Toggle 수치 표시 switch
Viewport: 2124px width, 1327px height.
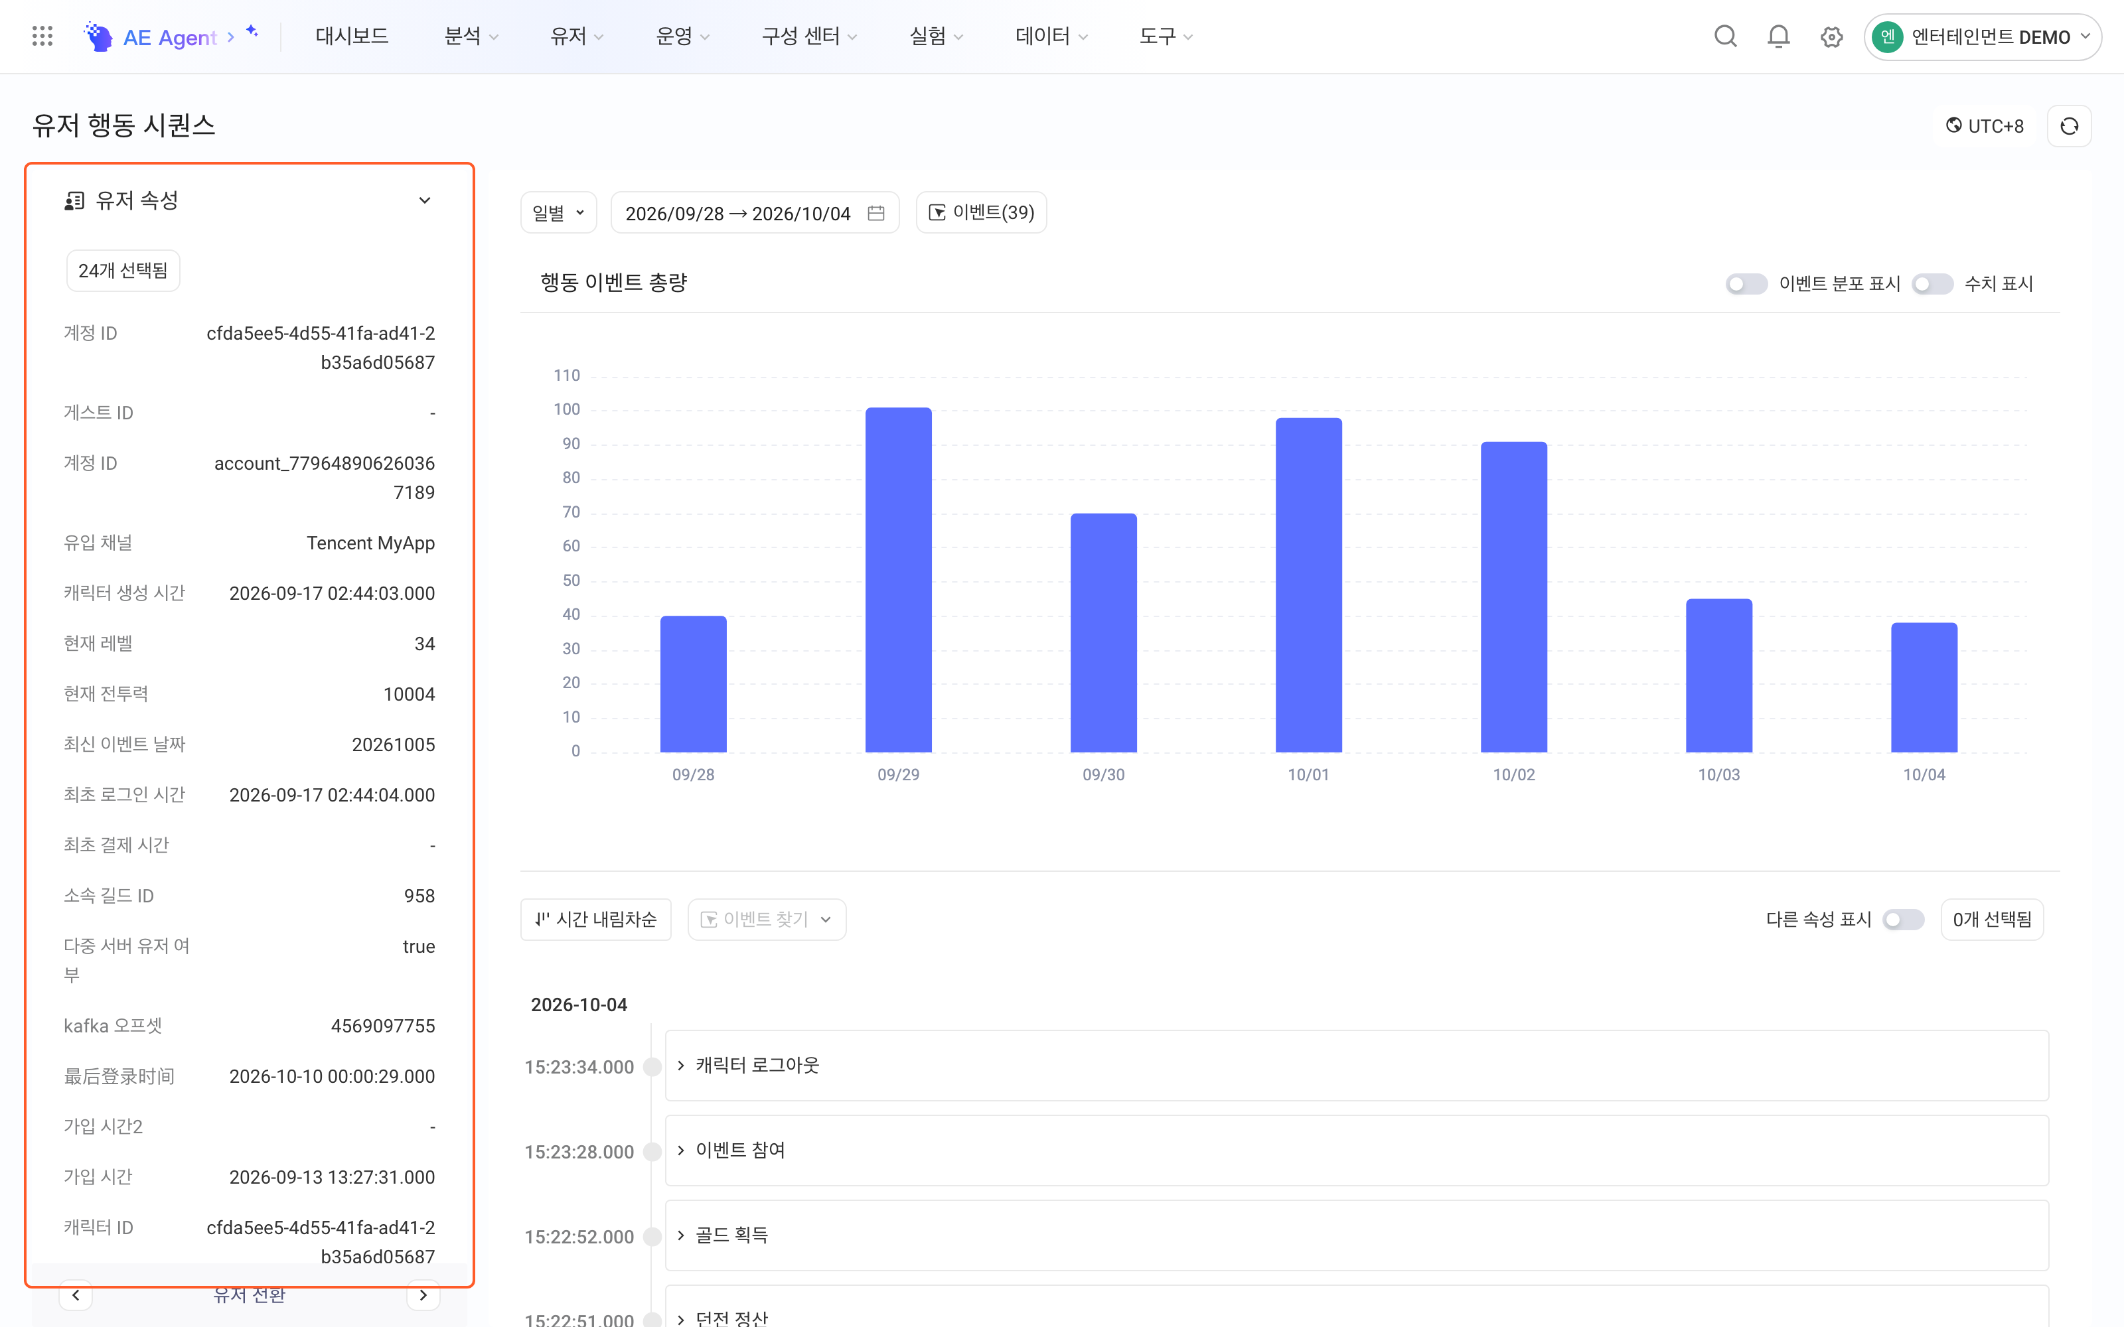click(1932, 283)
